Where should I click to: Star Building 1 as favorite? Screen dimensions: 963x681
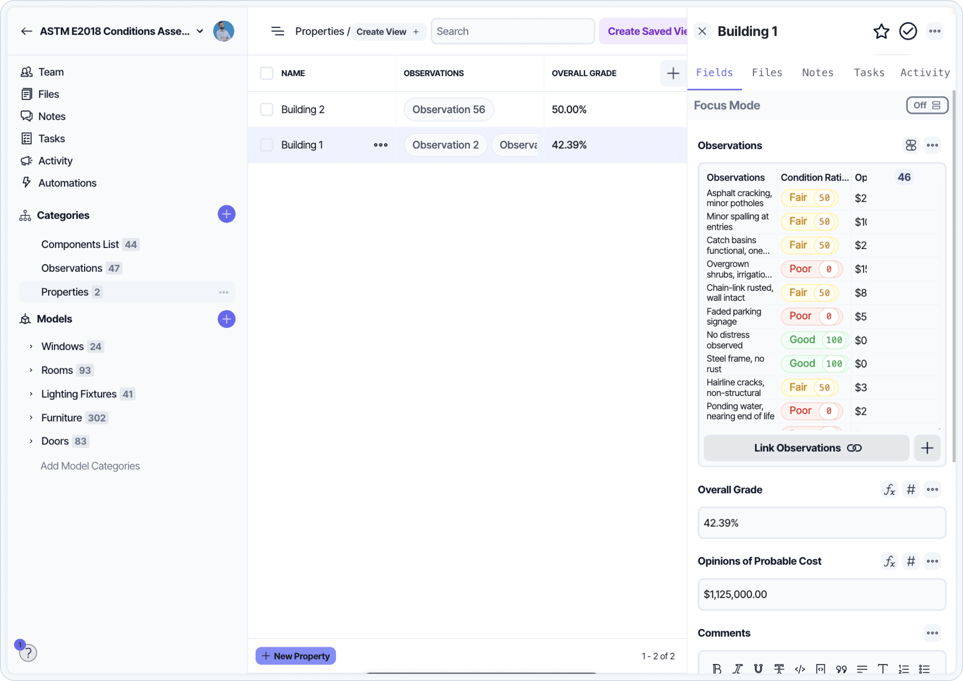tap(881, 31)
